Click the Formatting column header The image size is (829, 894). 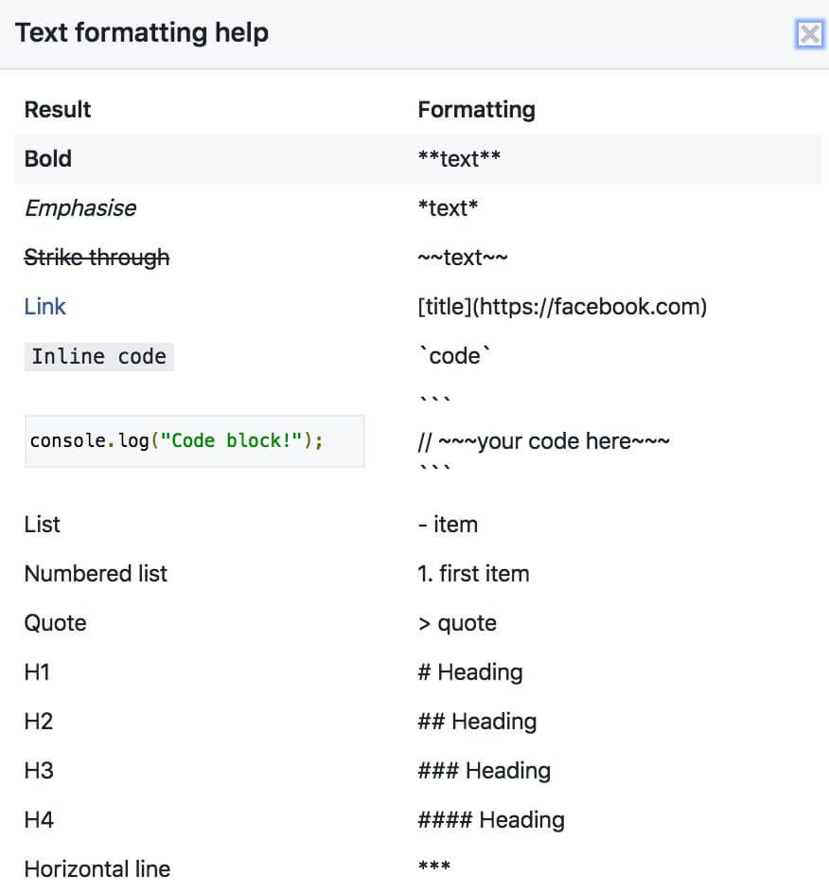[476, 110]
